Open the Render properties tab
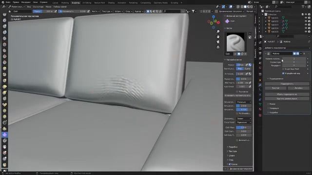312x175 pixels. [260, 49]
